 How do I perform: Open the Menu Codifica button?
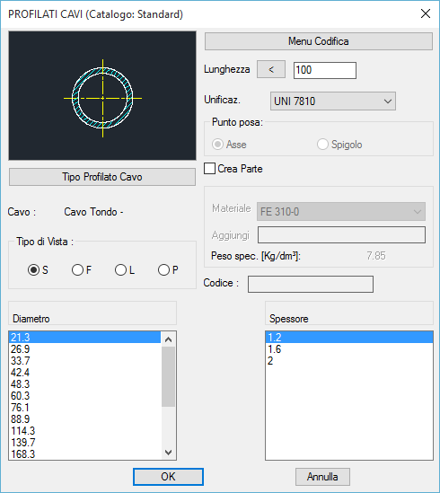[x=319, y=41]
